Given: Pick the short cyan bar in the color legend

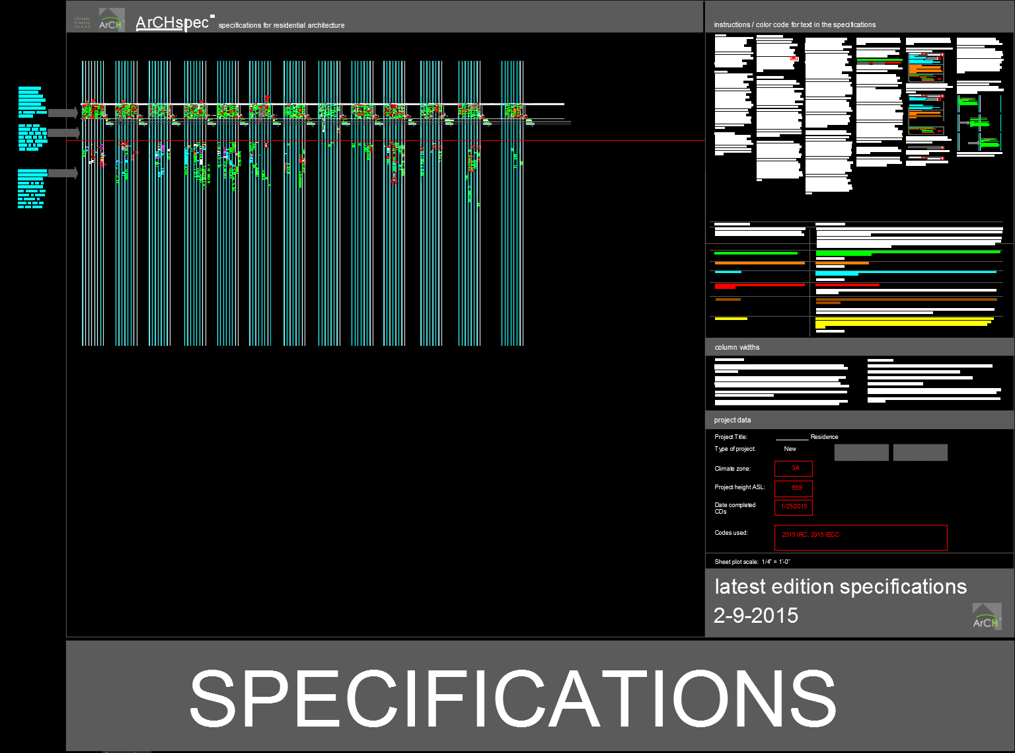Looking at the screenshot, I should click(x=728, y=272).
